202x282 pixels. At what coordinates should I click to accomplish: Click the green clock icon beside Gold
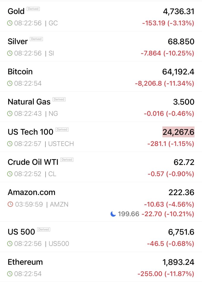pyautogui.click(x=10, y=23)
